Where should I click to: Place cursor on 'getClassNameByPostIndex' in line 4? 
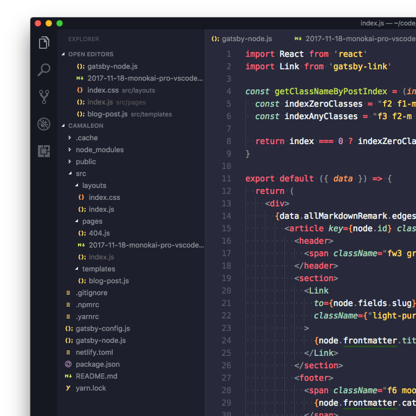coord(330,92)
